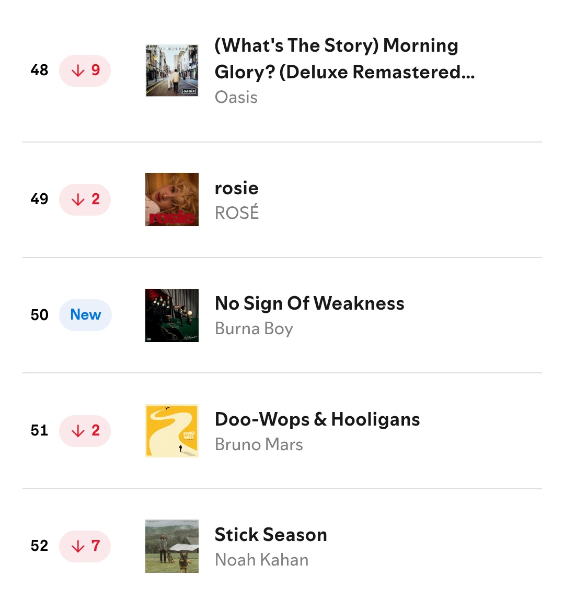Open the Doo-Wops & Hooligans title
Image resolution: width=564 pixels, height=600 pixels.
click(317, 419)
